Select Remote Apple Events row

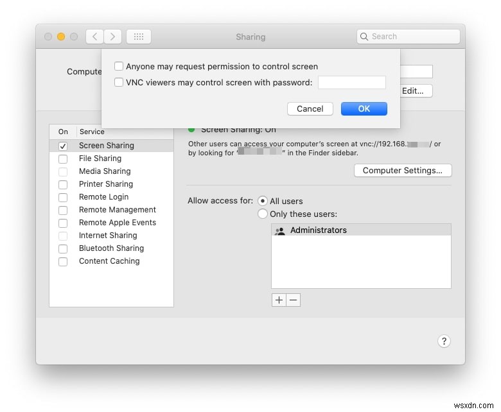click(112, 223)
